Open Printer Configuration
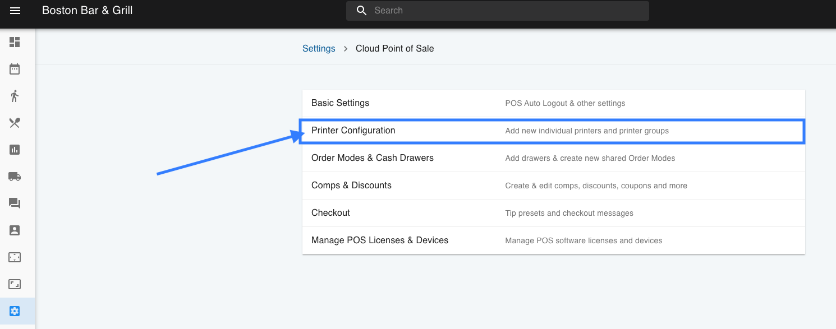836x329 pixels. [353, 131]
